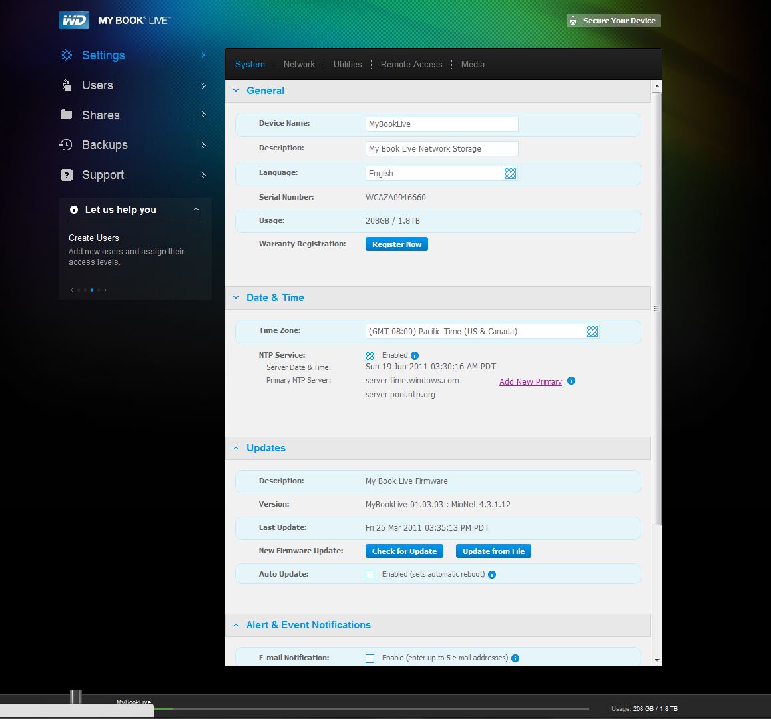Click 'server pool.ntp.org' entry
The width and height of the screenshot is (771, 719).
point(400,395)
